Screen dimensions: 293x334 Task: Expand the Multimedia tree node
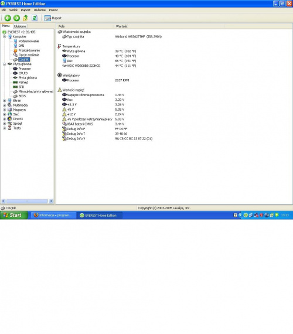[4, 105]
